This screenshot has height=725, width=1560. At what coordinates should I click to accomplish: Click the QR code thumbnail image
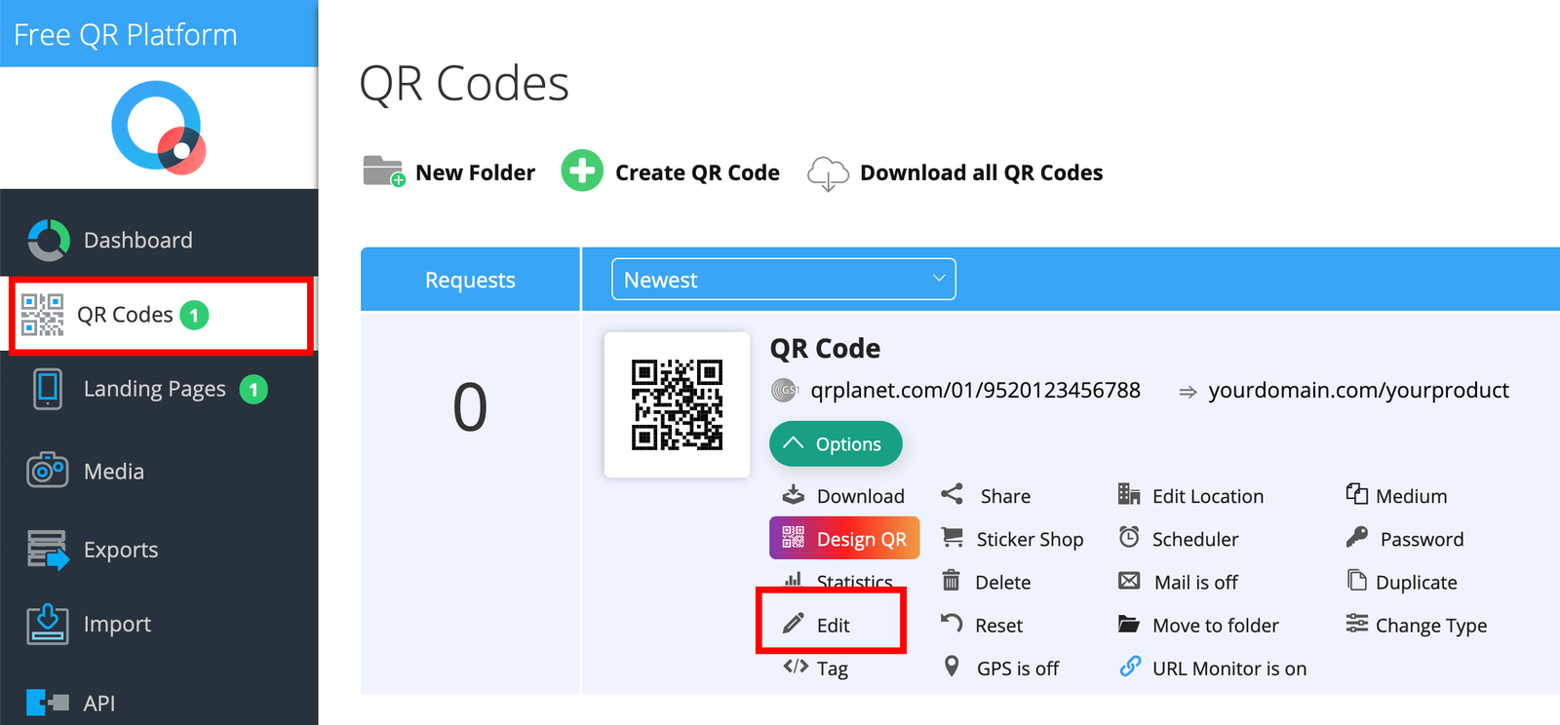click(677, 404)
